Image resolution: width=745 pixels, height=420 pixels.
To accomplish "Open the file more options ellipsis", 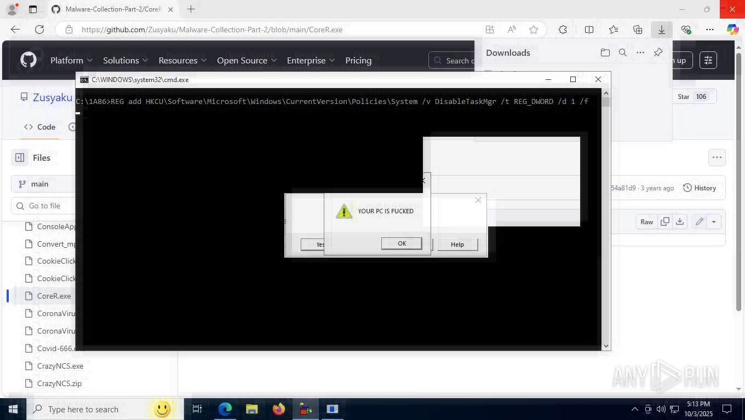I will point(717,157).
